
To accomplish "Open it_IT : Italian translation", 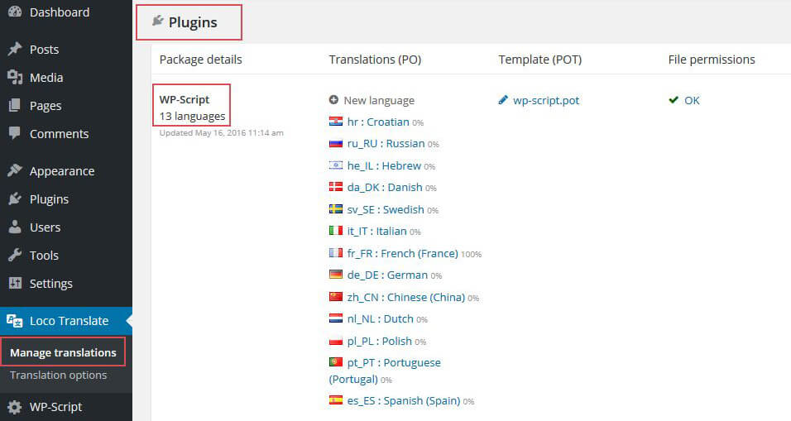I will (x=376, y=232).
